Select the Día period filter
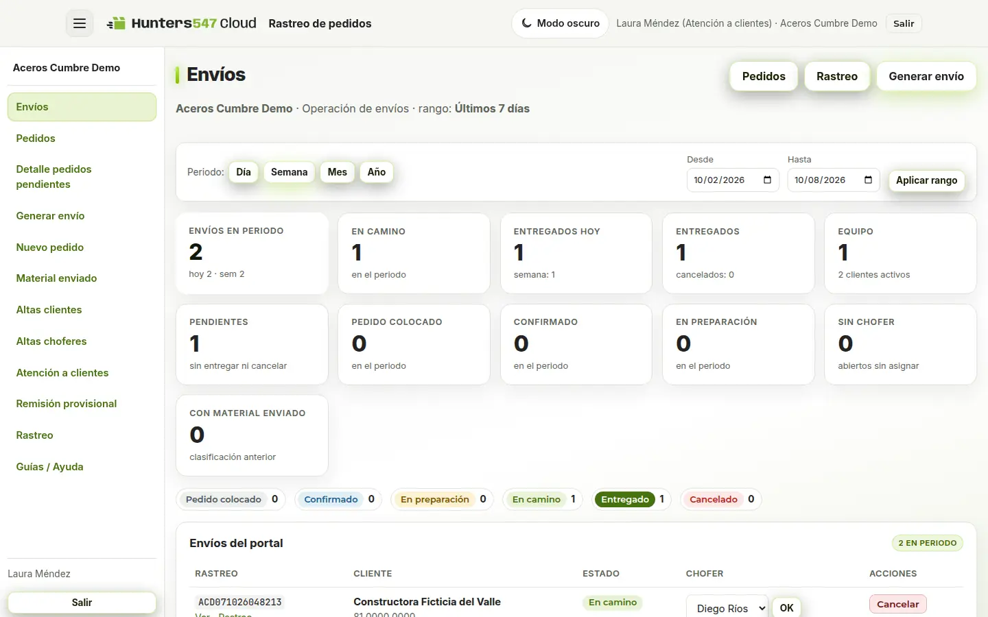Image resolution: width=988 pixels, height=617 pixels. click(x=244, y=172)
